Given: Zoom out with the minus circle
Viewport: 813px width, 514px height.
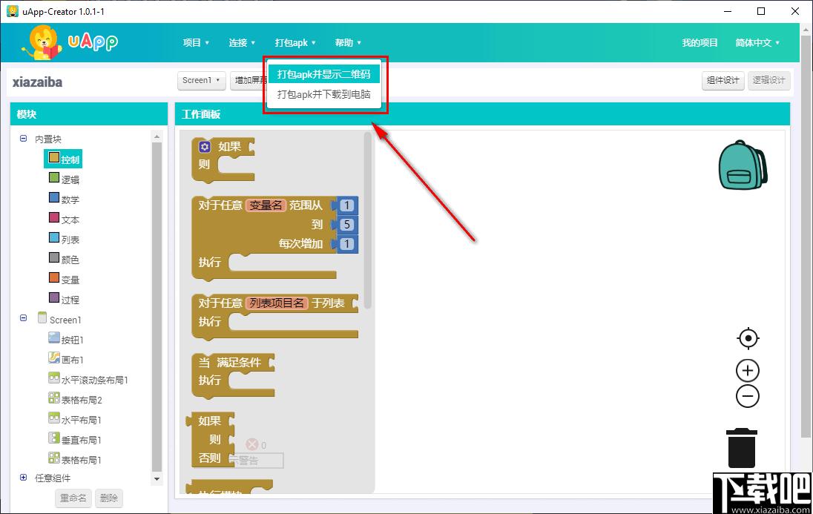Looking at the screenshot, I should coord(748,396).
